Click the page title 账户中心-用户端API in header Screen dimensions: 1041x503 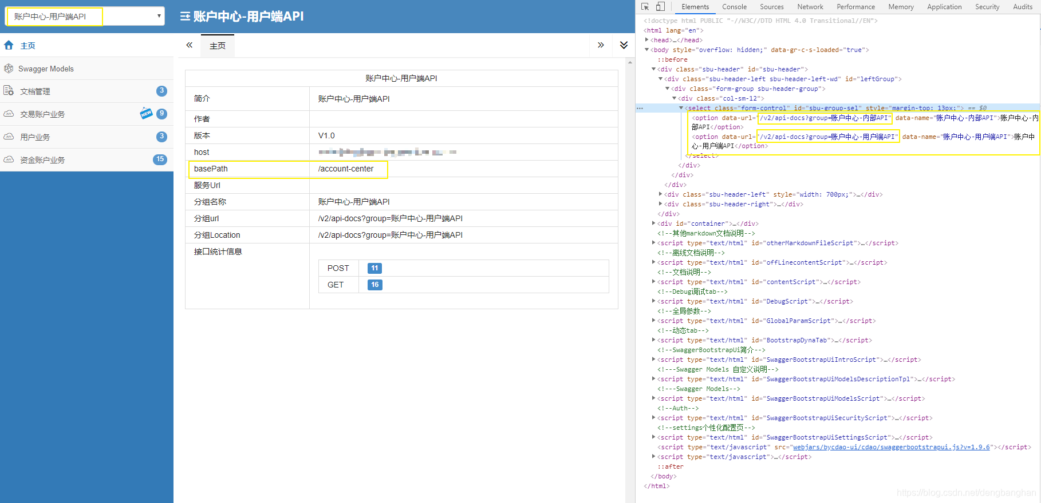click(x=249, y=17)
